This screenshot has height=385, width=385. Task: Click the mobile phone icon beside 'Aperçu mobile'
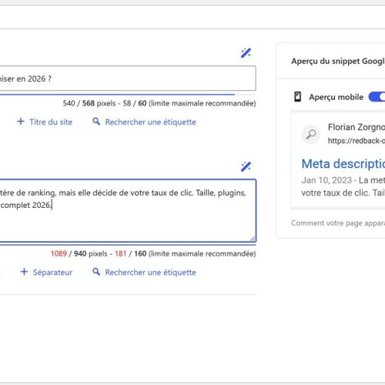coord(297,97)
